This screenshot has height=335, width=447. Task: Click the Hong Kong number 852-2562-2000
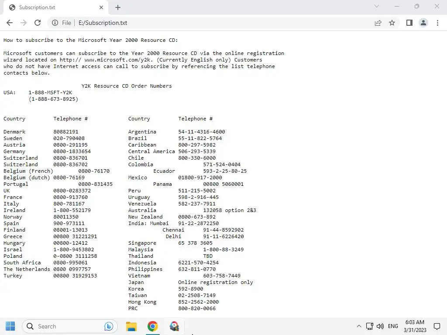click(x=199, y=302)
